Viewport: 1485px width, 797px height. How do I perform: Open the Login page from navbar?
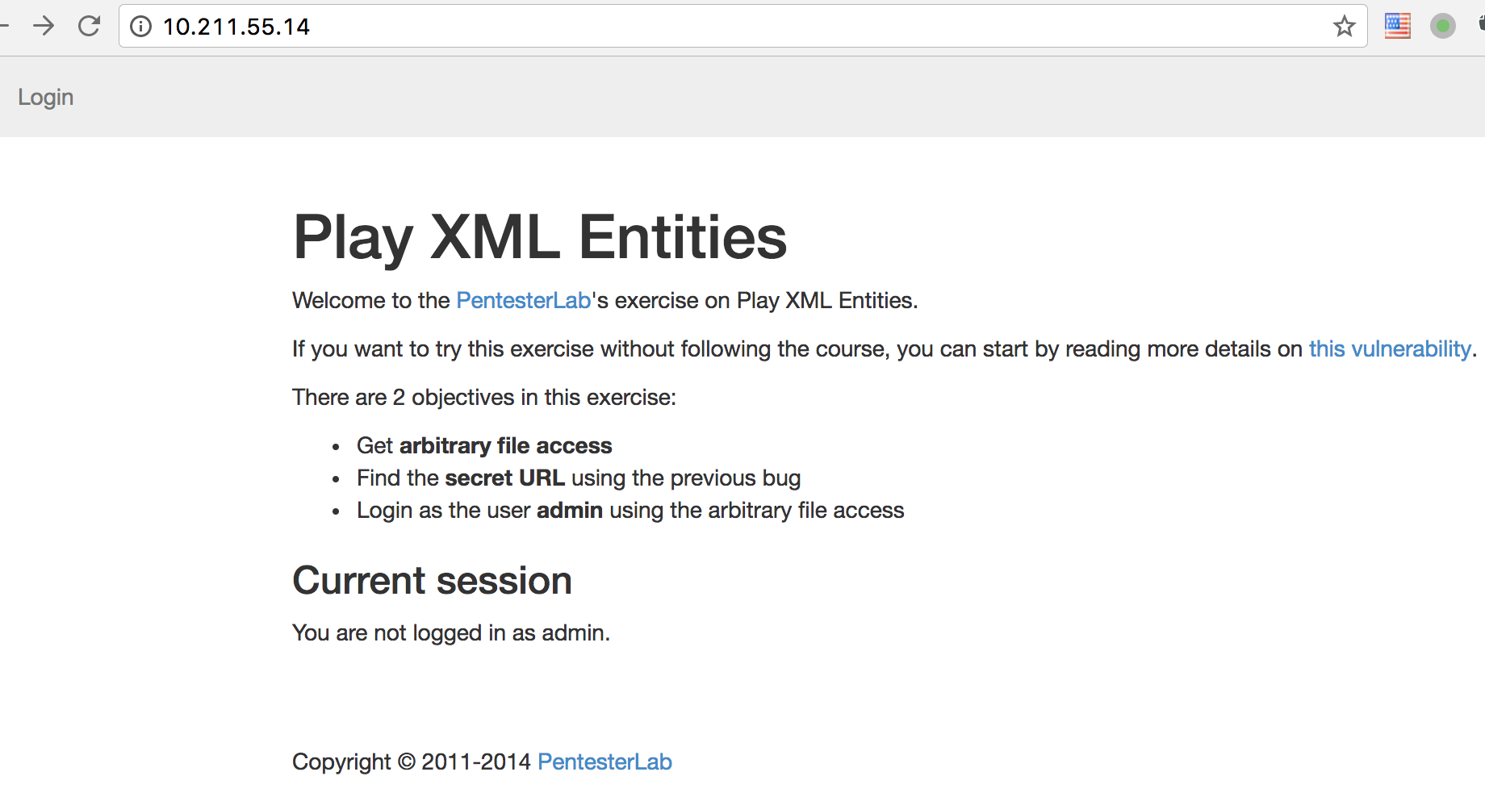click(45, 97)
